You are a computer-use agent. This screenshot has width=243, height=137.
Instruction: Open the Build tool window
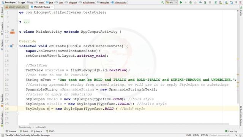click(x=24, y=131)
